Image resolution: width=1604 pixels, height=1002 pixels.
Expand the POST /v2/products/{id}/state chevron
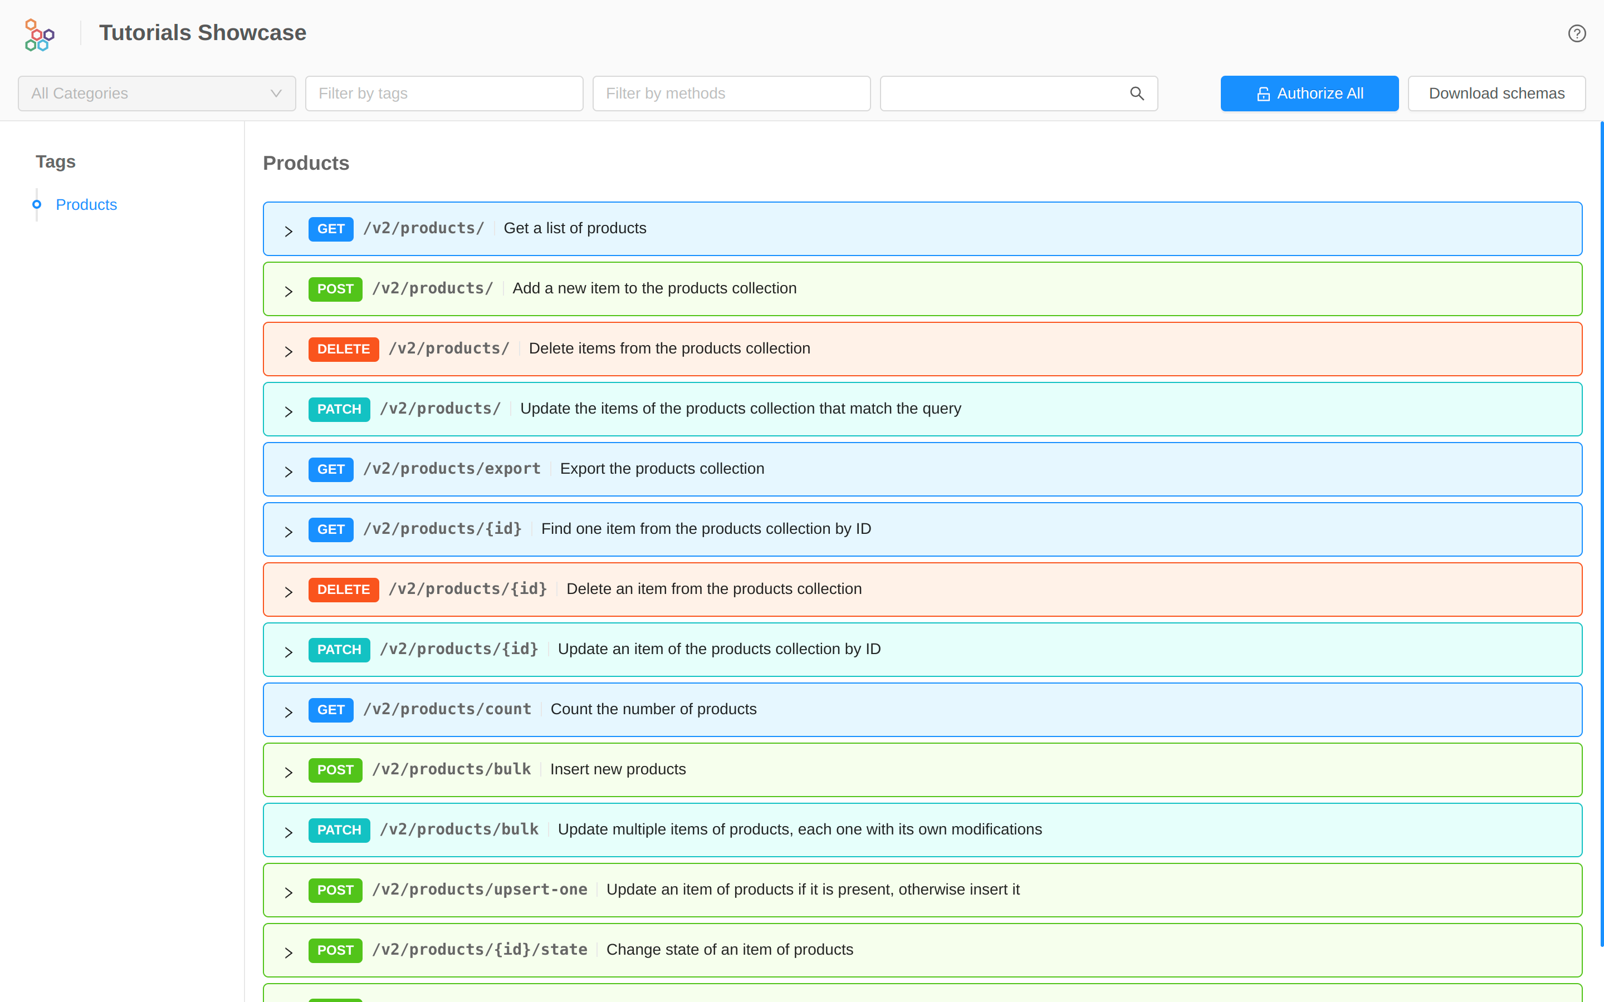(288, 953)
